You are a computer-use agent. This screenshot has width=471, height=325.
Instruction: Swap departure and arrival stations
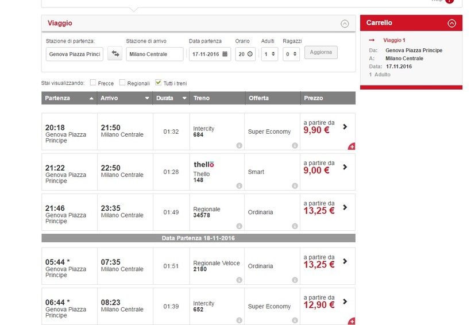115,54
